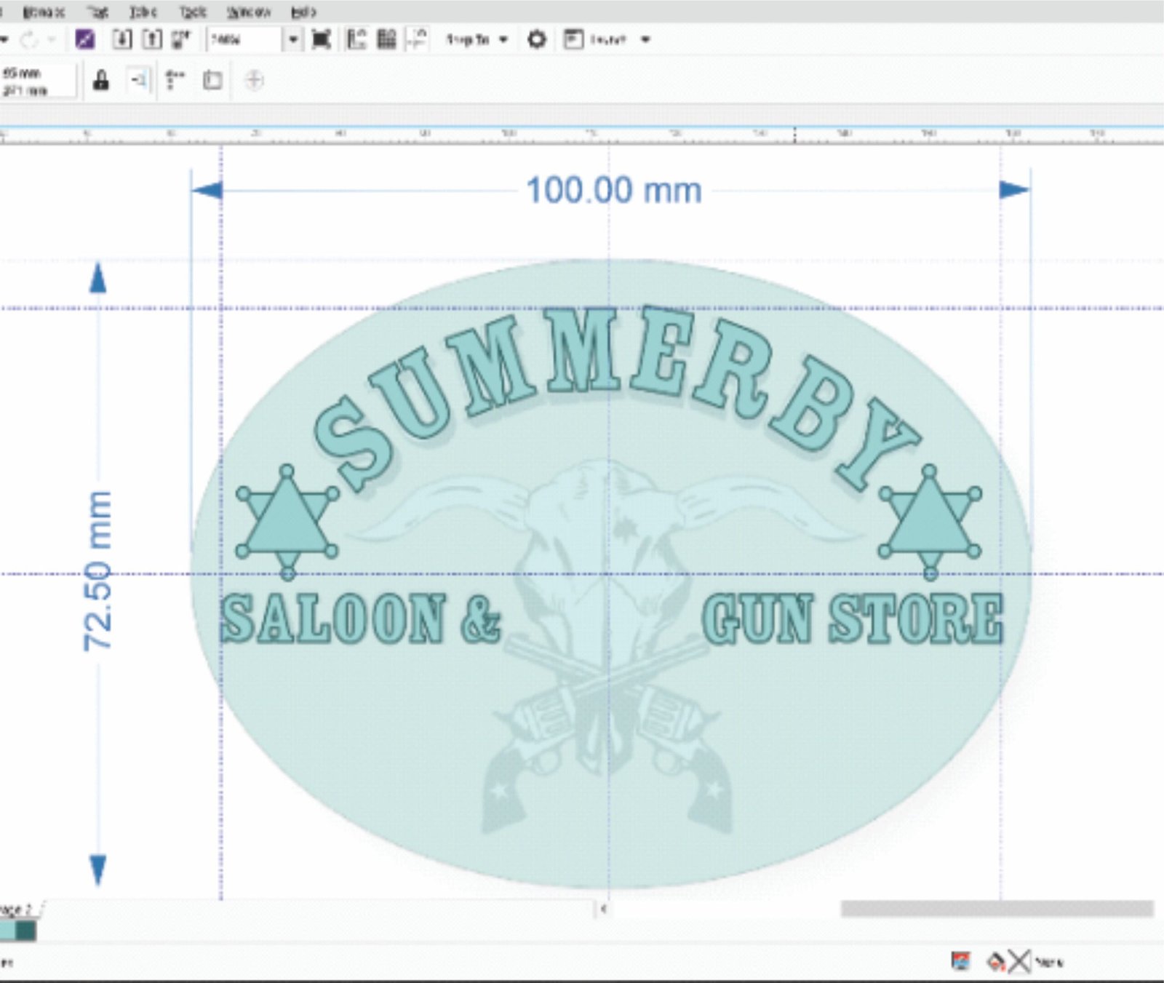Image resolution: width=1164 pixels, height=983 pixels.
Task: Click the Export icon in the toolbar
Action: [151, 39]
